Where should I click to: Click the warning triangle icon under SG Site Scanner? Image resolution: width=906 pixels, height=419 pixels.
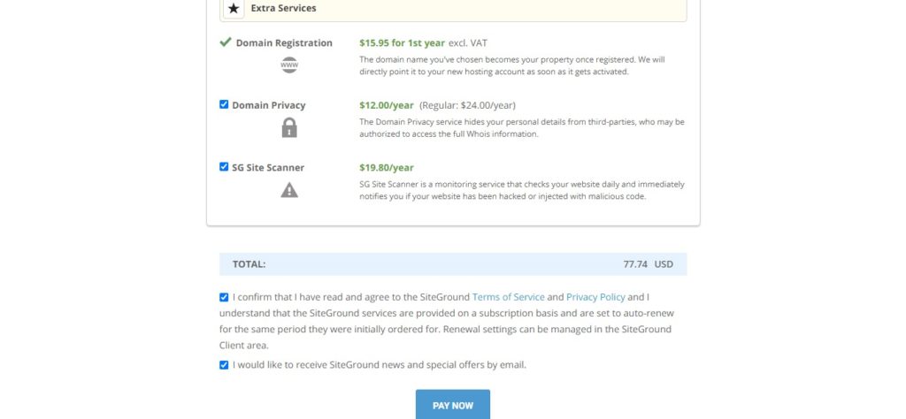pyautogui.click(x=289, y=190)
